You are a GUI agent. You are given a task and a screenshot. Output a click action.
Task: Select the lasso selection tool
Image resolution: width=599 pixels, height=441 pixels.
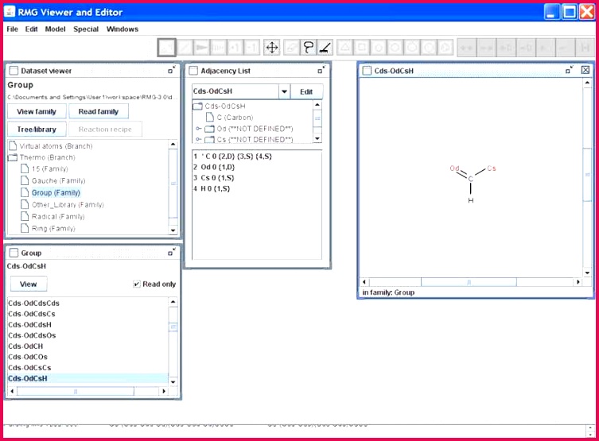pos(309,48)
